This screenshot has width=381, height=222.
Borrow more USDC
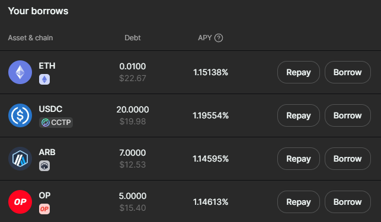click(x=348, y=115)
